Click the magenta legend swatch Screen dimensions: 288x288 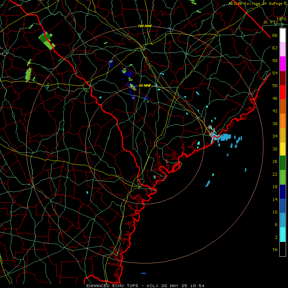(x=283, y=64)
